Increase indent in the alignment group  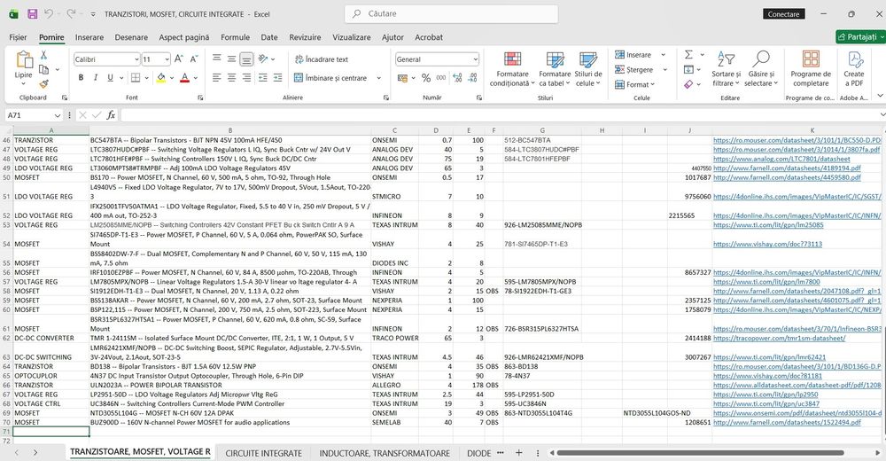tap(277, 77)
